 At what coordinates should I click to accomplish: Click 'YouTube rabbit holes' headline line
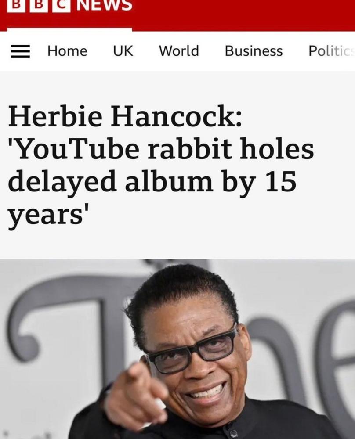pos(161,149)
